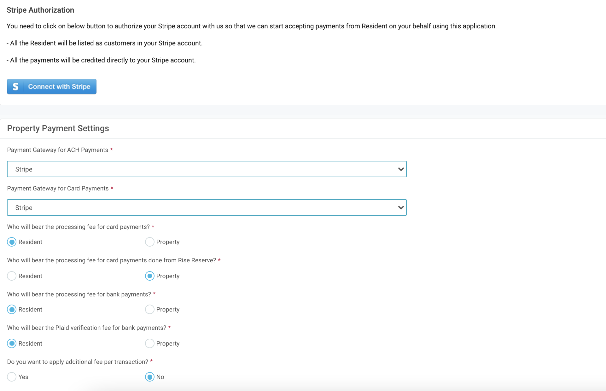Viewport: 606px width, 391px height.
Task: Click Payment Gateway for Card Payments label
Action: click(x=58, y=189)
